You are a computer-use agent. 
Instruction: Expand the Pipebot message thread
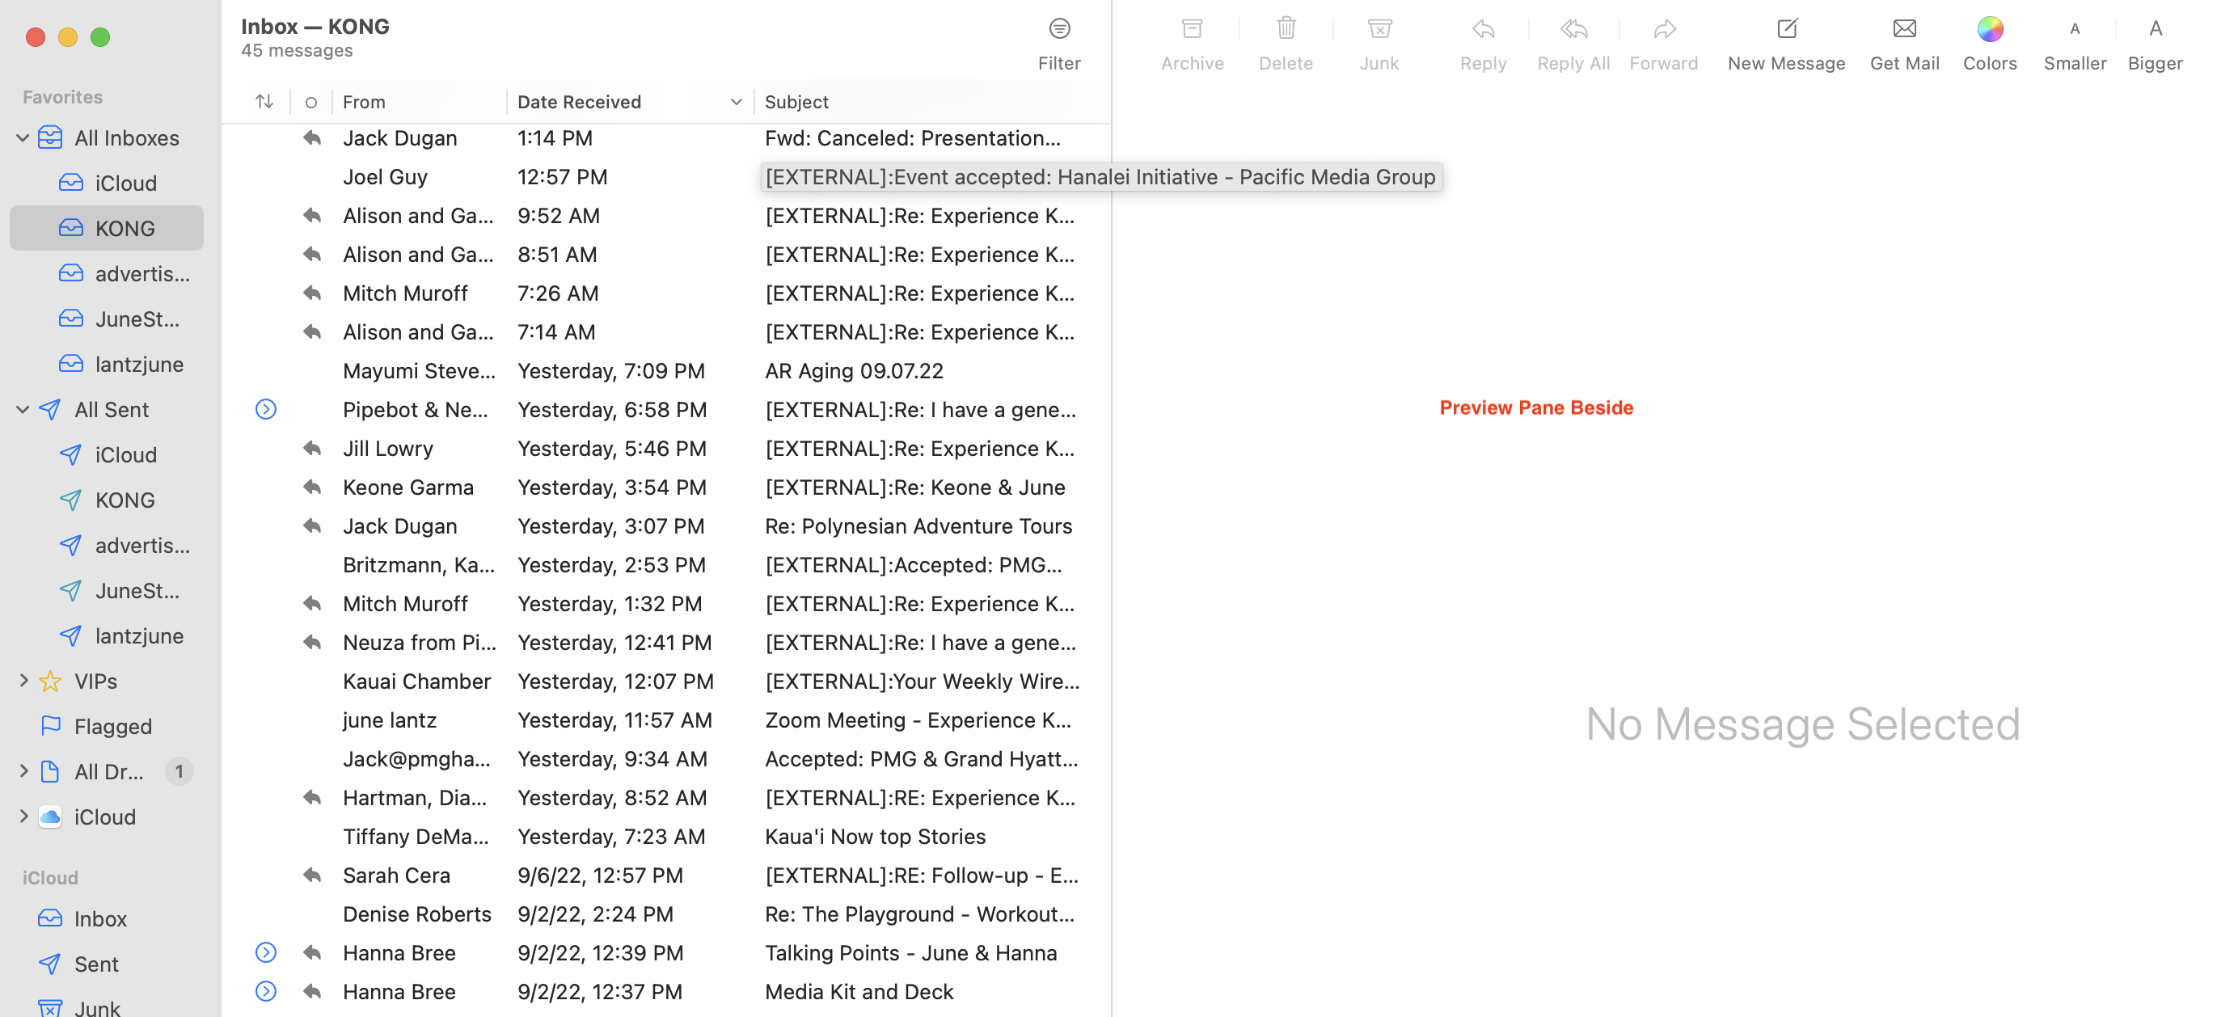(x=266, y=409)
